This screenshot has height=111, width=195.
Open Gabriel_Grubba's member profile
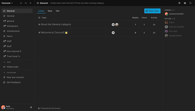(x=174, y=27)
